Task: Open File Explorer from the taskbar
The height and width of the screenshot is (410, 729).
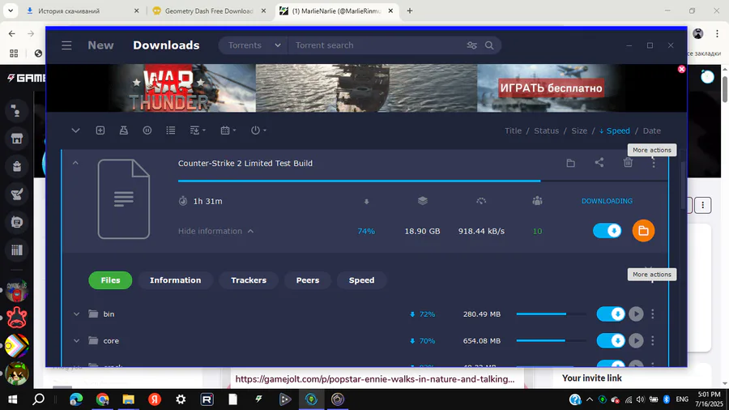Action: (x=128, y=399)
